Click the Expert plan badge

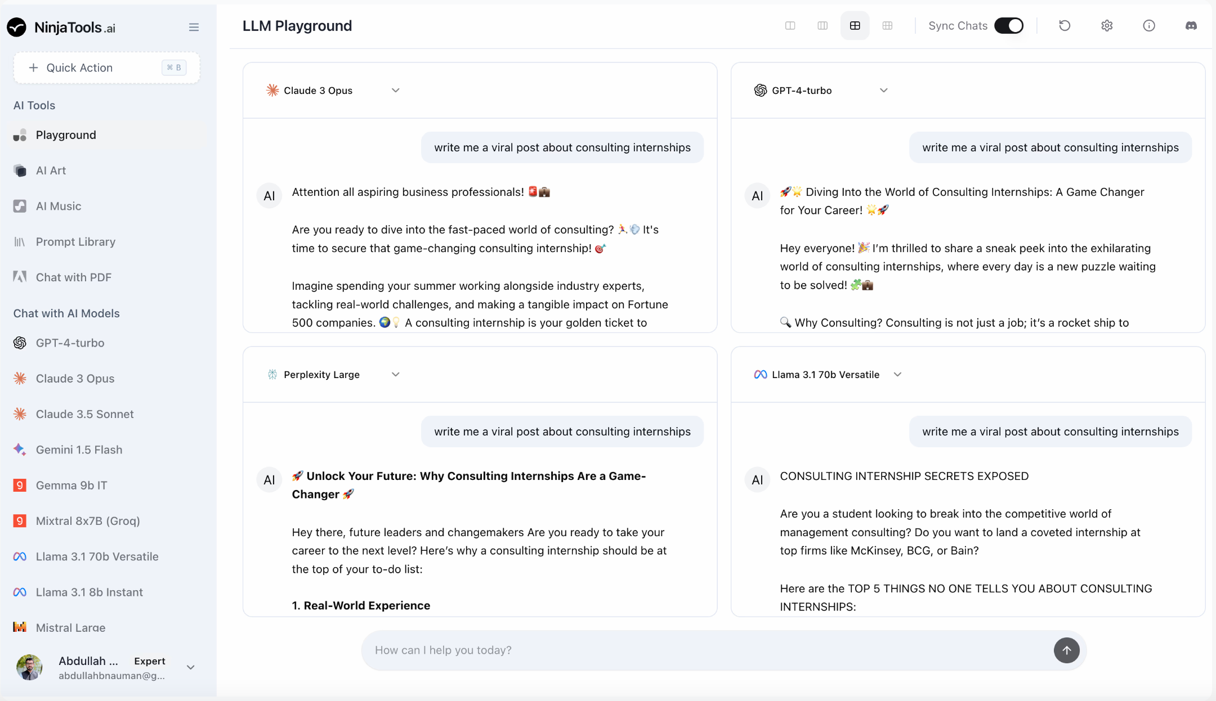[x=150, y=661]
